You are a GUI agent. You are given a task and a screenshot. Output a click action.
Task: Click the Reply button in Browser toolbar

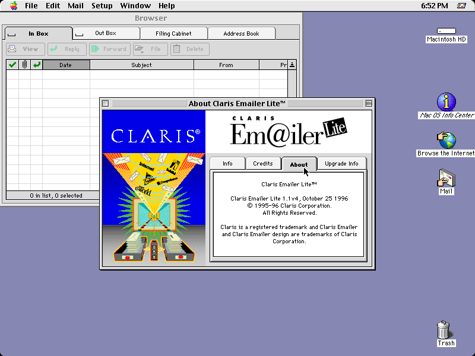point(67,49)
